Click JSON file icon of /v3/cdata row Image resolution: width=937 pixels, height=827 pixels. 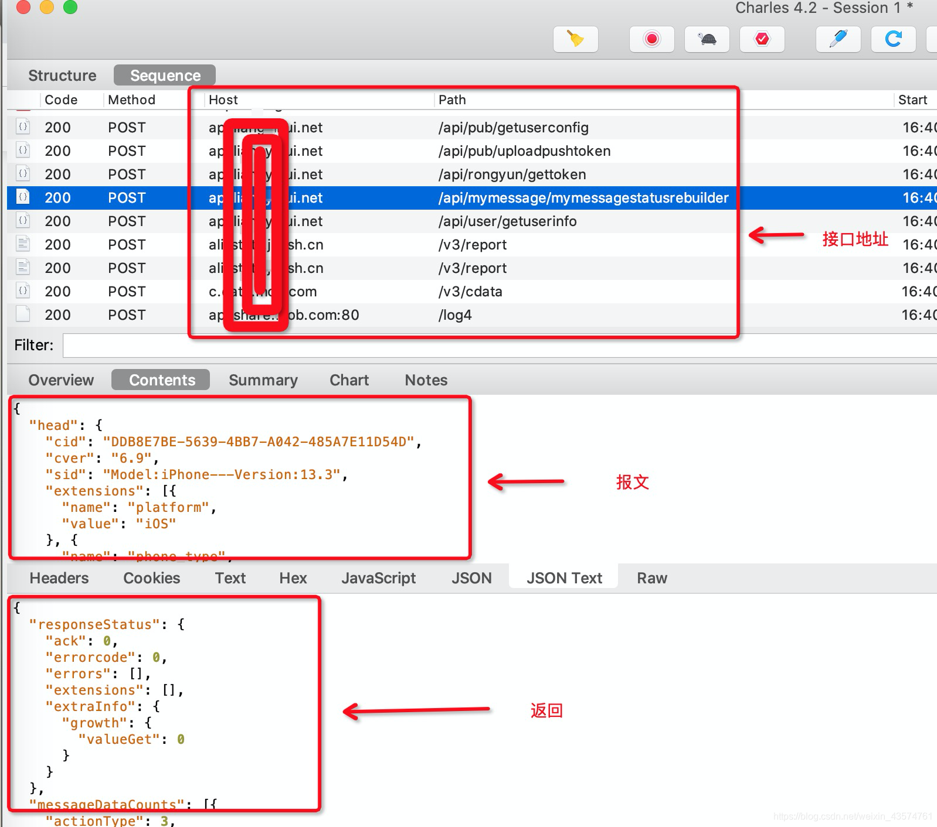[23, 290]
